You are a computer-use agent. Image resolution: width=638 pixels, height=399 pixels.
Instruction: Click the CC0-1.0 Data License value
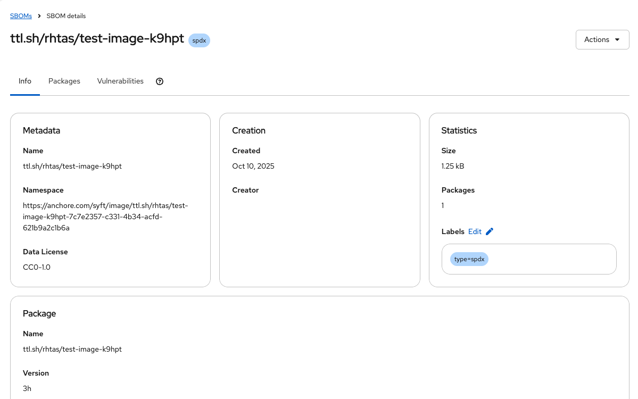(37, 267)
